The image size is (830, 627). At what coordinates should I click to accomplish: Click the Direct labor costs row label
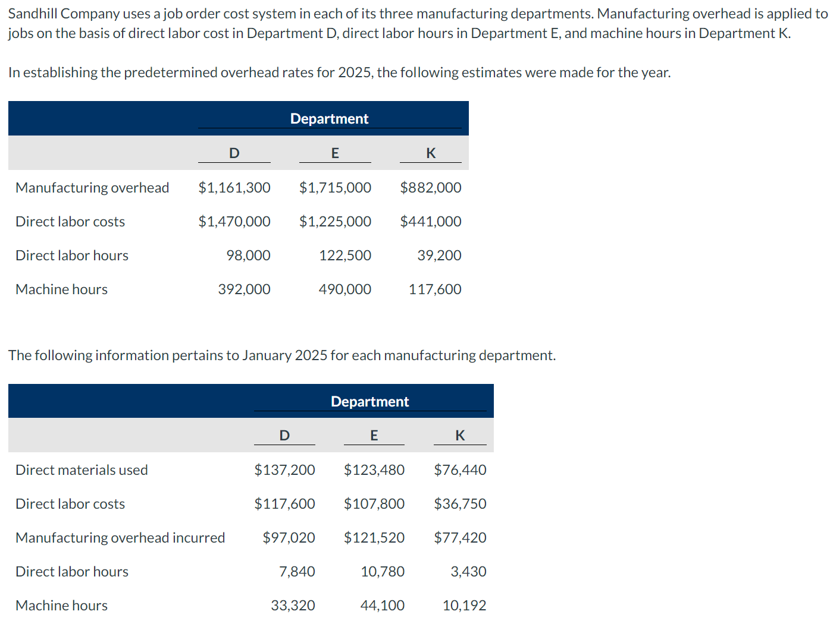tap(70, 221)
